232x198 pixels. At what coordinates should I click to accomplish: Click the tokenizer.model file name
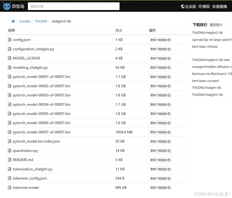[26, 188]
